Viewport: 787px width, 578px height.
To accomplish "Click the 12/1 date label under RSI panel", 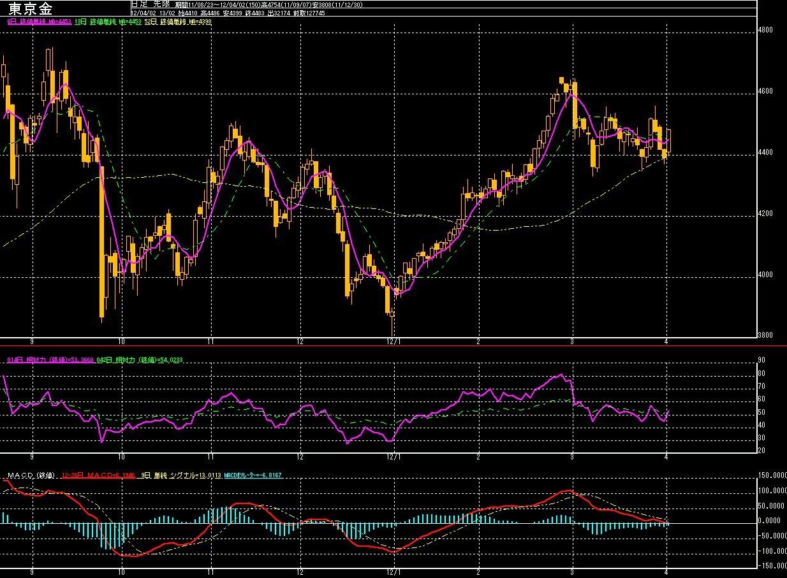I will pyautogui.click(x=394, y=456).
